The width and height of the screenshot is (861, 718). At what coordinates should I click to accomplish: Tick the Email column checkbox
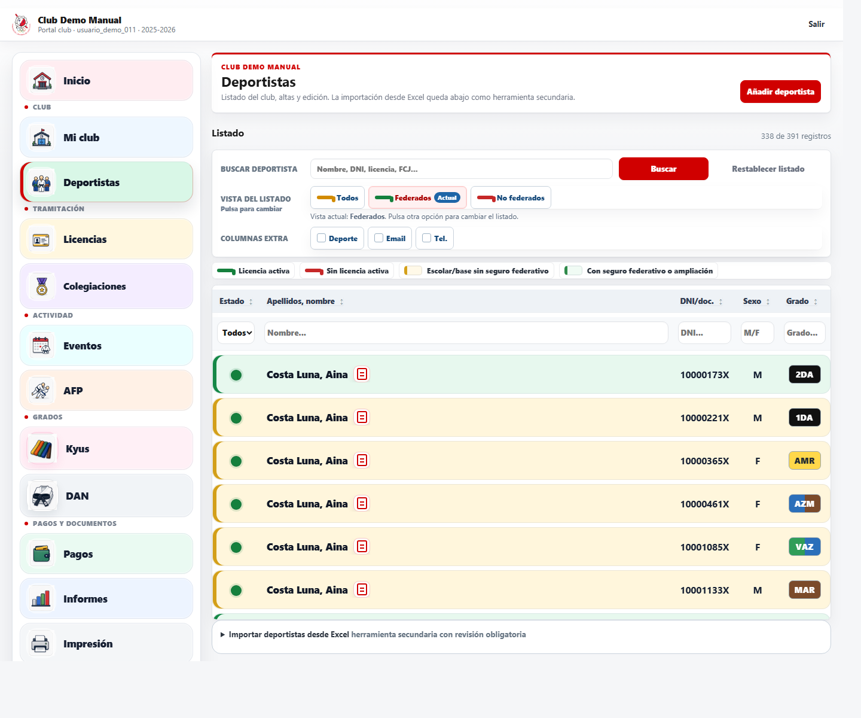point(379,238)
